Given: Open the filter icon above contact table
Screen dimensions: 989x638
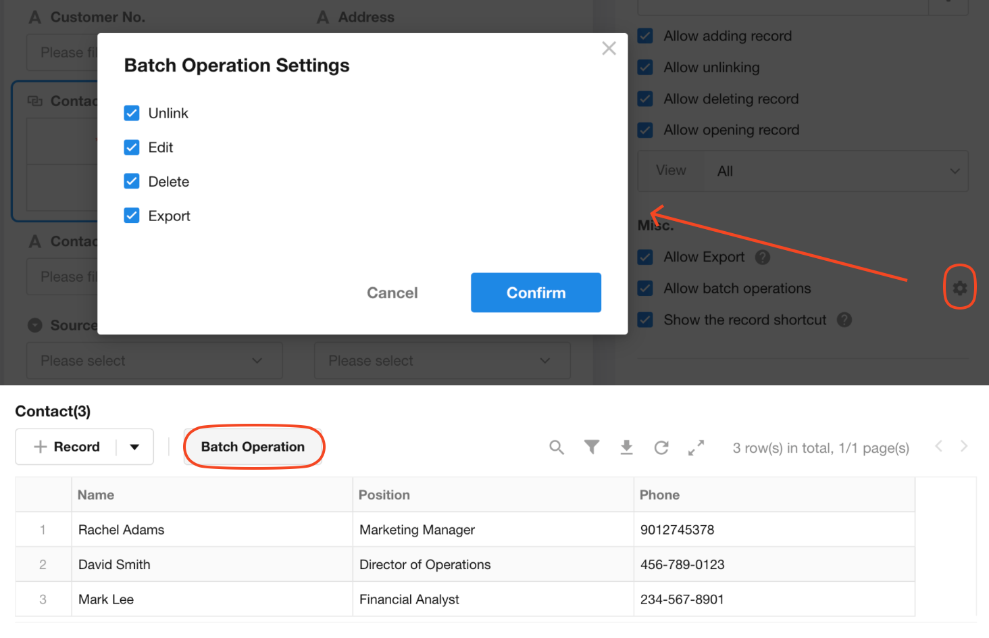Looking at the screenshot, I should tap(592, 447).
